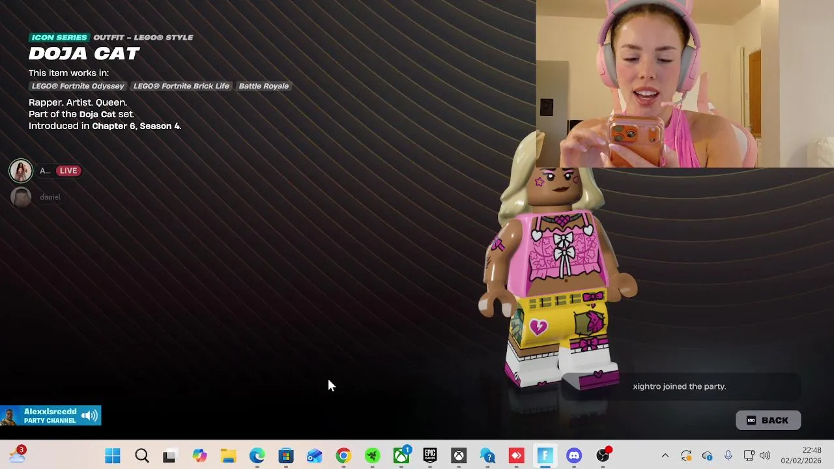Open the weather widget on the taskbar

pos(18,455)
